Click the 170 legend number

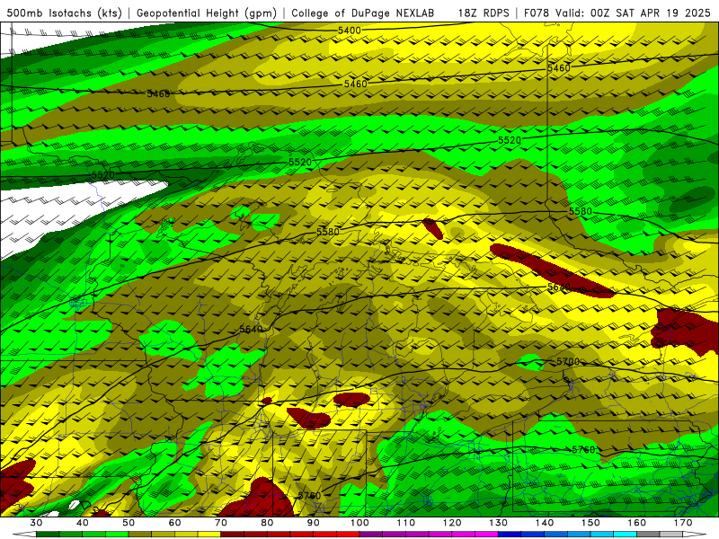tap(683, 523)
